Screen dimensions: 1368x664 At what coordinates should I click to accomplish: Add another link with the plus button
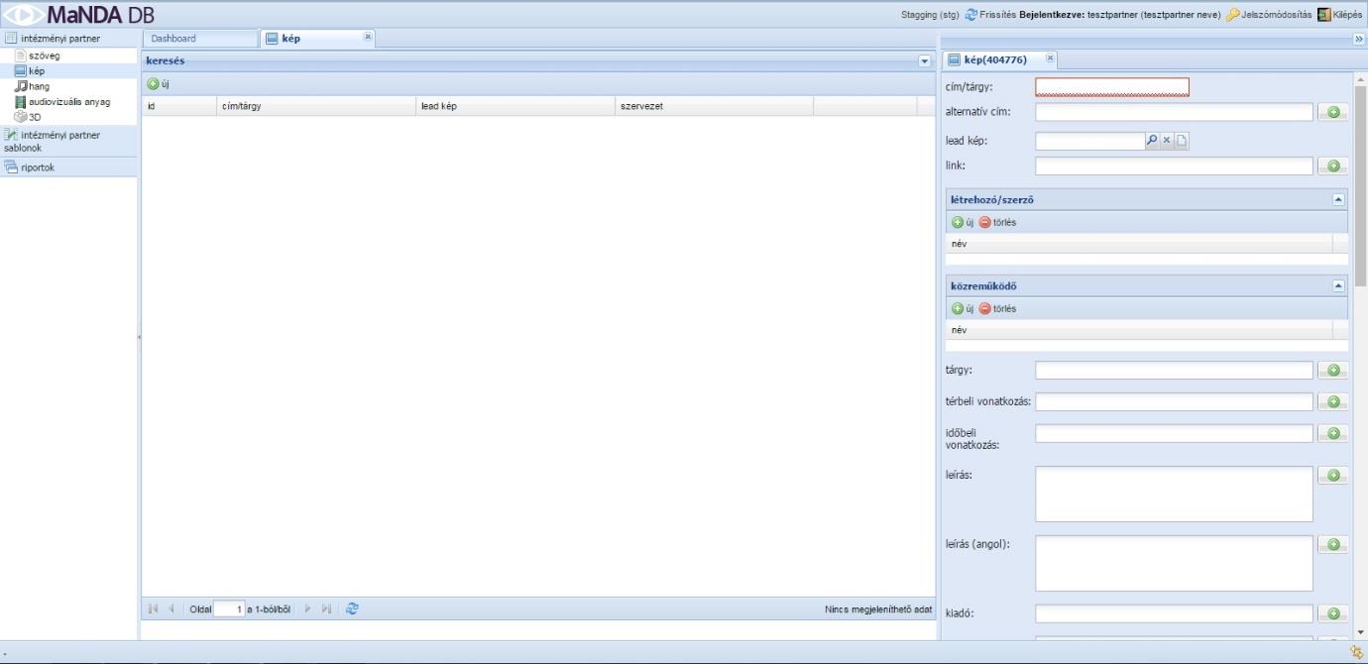(1332, 166)
